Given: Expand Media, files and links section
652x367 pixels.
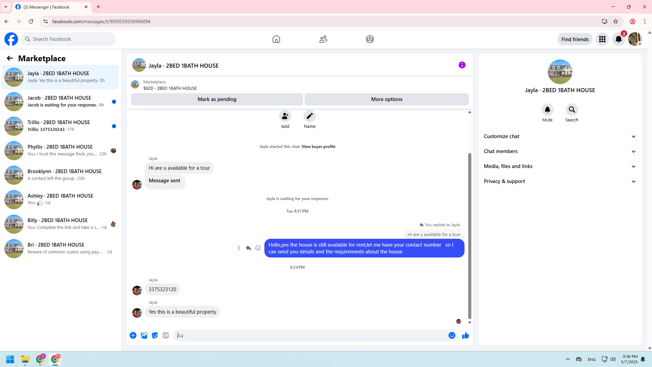Looking at the screenshot, I should point(560,166).
